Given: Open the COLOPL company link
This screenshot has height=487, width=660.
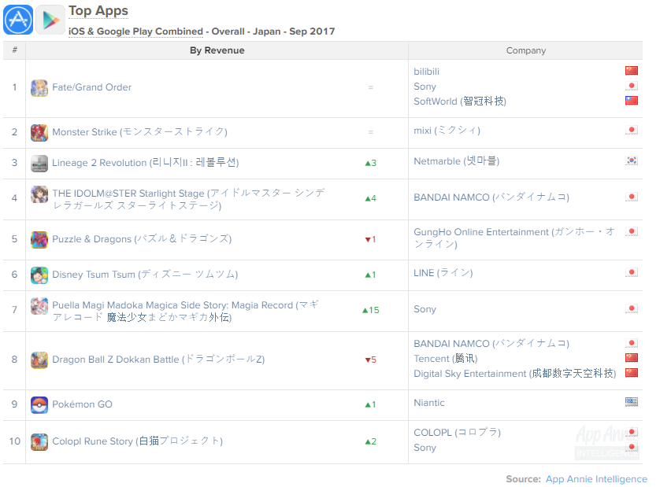Looking at the screenshot, I should pos(457,433).
